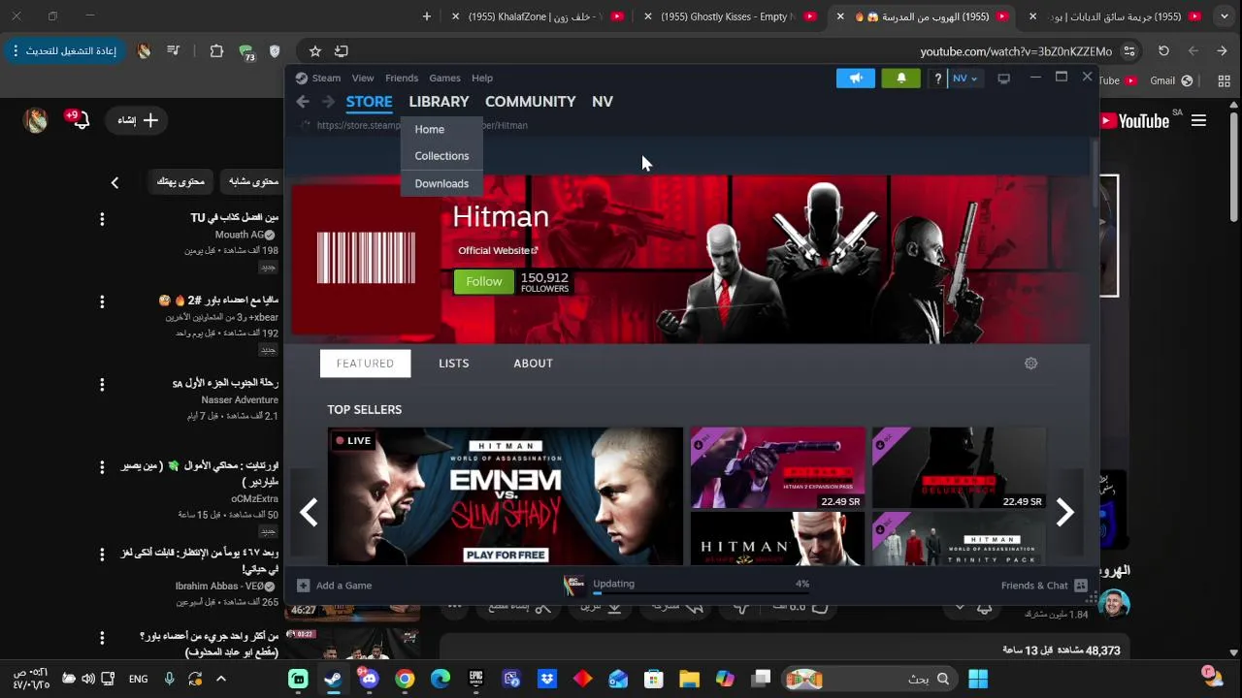Screen dimensions: 1242x698
Task: Open Steam notifications bell
Action: (x=900, y=79)
